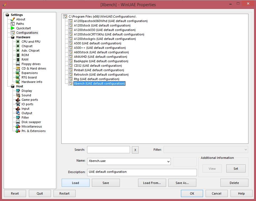This screenshot has height=201, width=256.
Task: Select the CD32 configuration
Action: point(98,66)
